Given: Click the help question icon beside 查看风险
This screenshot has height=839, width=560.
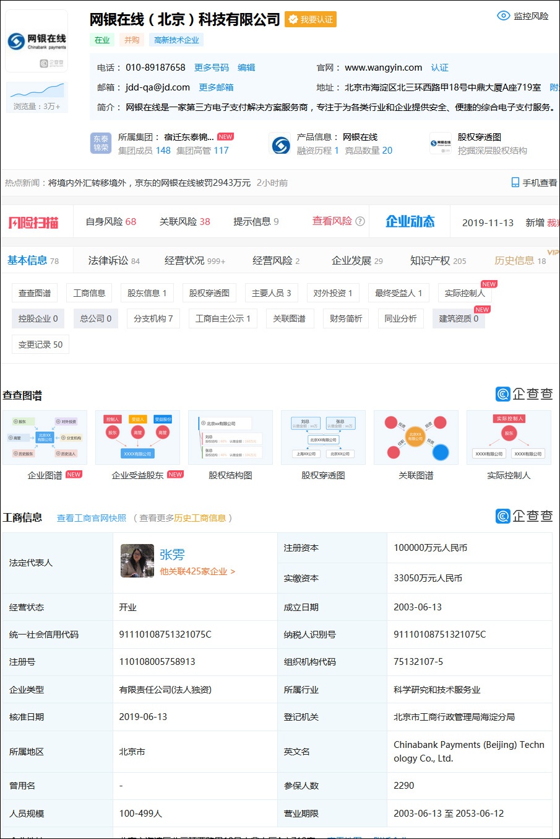Looking at the screenshot, I should point(360,221).
